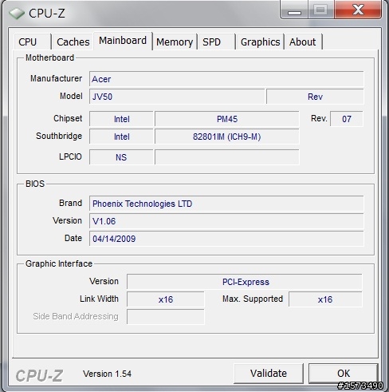Select the Mainboard tab
This screenshot has height=392, width=389.
tap(123, 41)
